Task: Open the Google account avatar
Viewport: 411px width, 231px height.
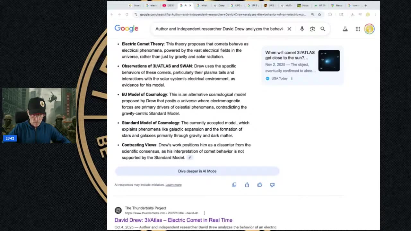Action: tap(369, 29)
